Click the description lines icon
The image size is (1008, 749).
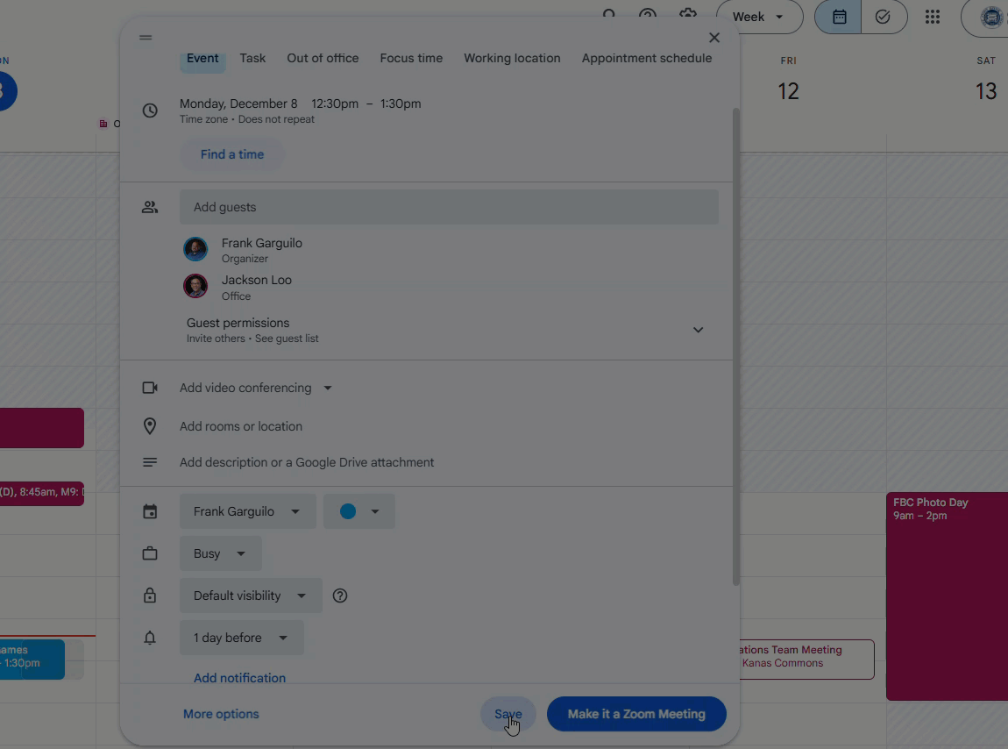(150, 463)
